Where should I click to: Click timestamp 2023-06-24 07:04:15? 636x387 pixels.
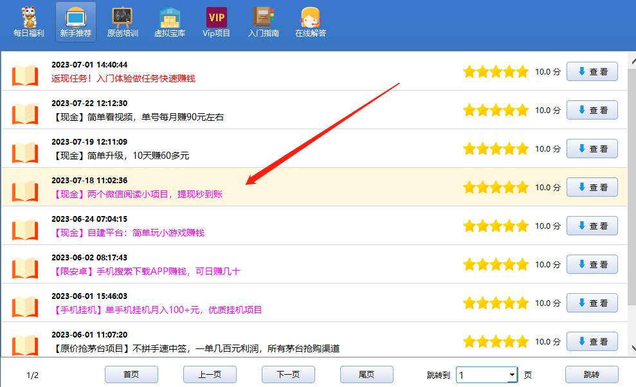(89, 219)
